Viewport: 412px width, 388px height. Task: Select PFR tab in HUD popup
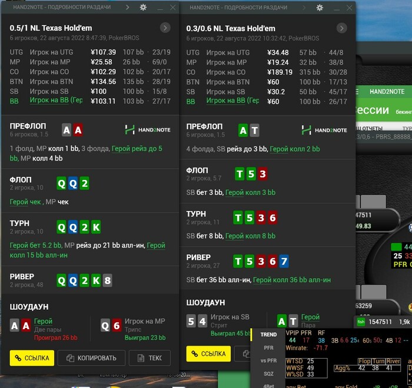[x=268, y=347]
